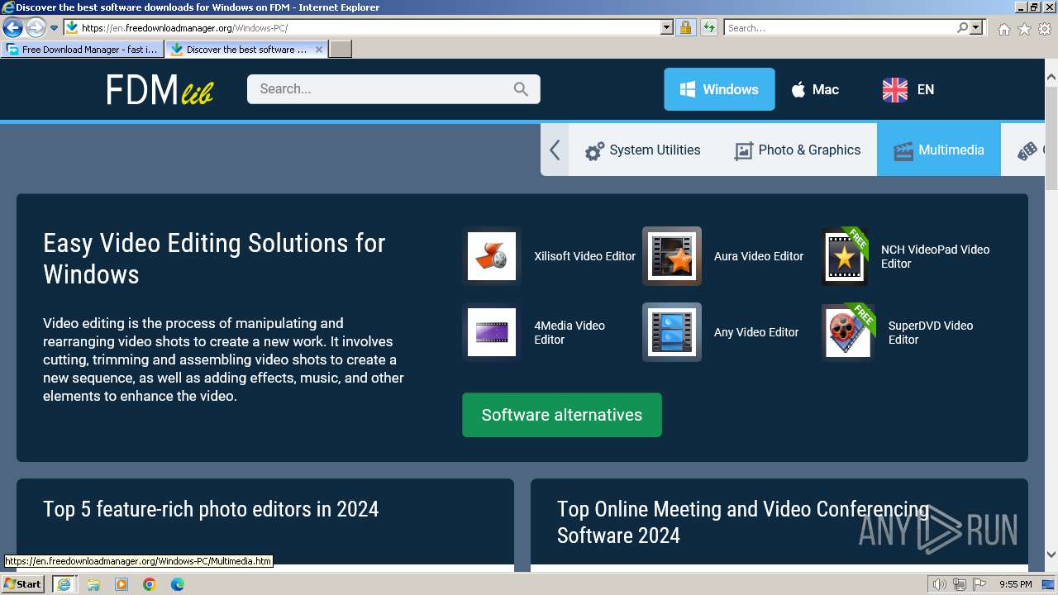The image size is (1058, 595).
Task: Select the Mac platform tab
Action: click(814, 89)
